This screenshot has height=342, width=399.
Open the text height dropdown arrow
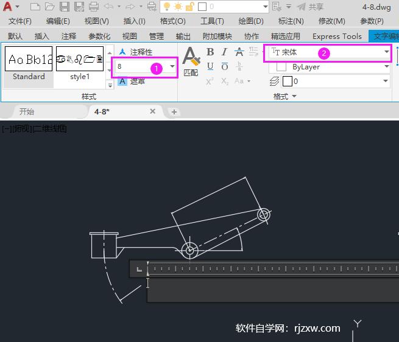(x=172, y=66)
